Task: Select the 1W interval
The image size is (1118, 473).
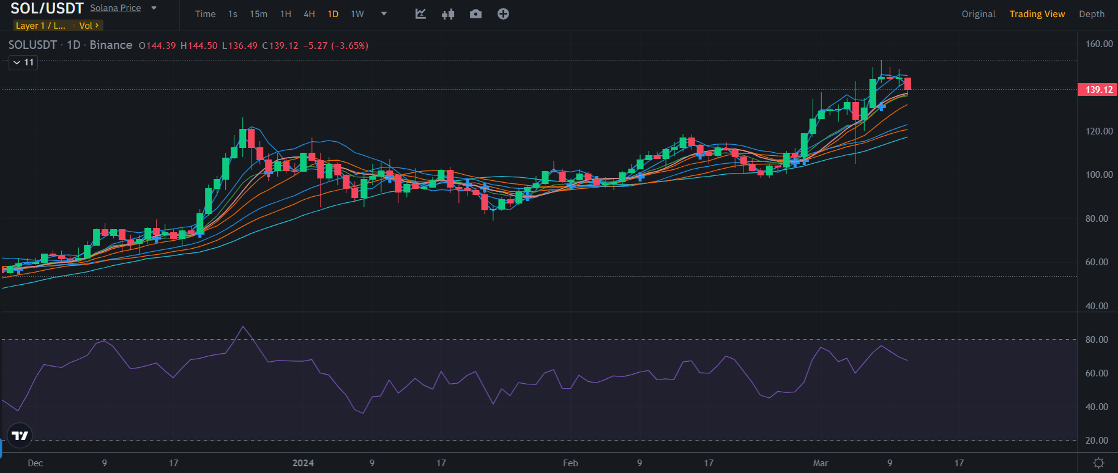Action: coord(357,14)
